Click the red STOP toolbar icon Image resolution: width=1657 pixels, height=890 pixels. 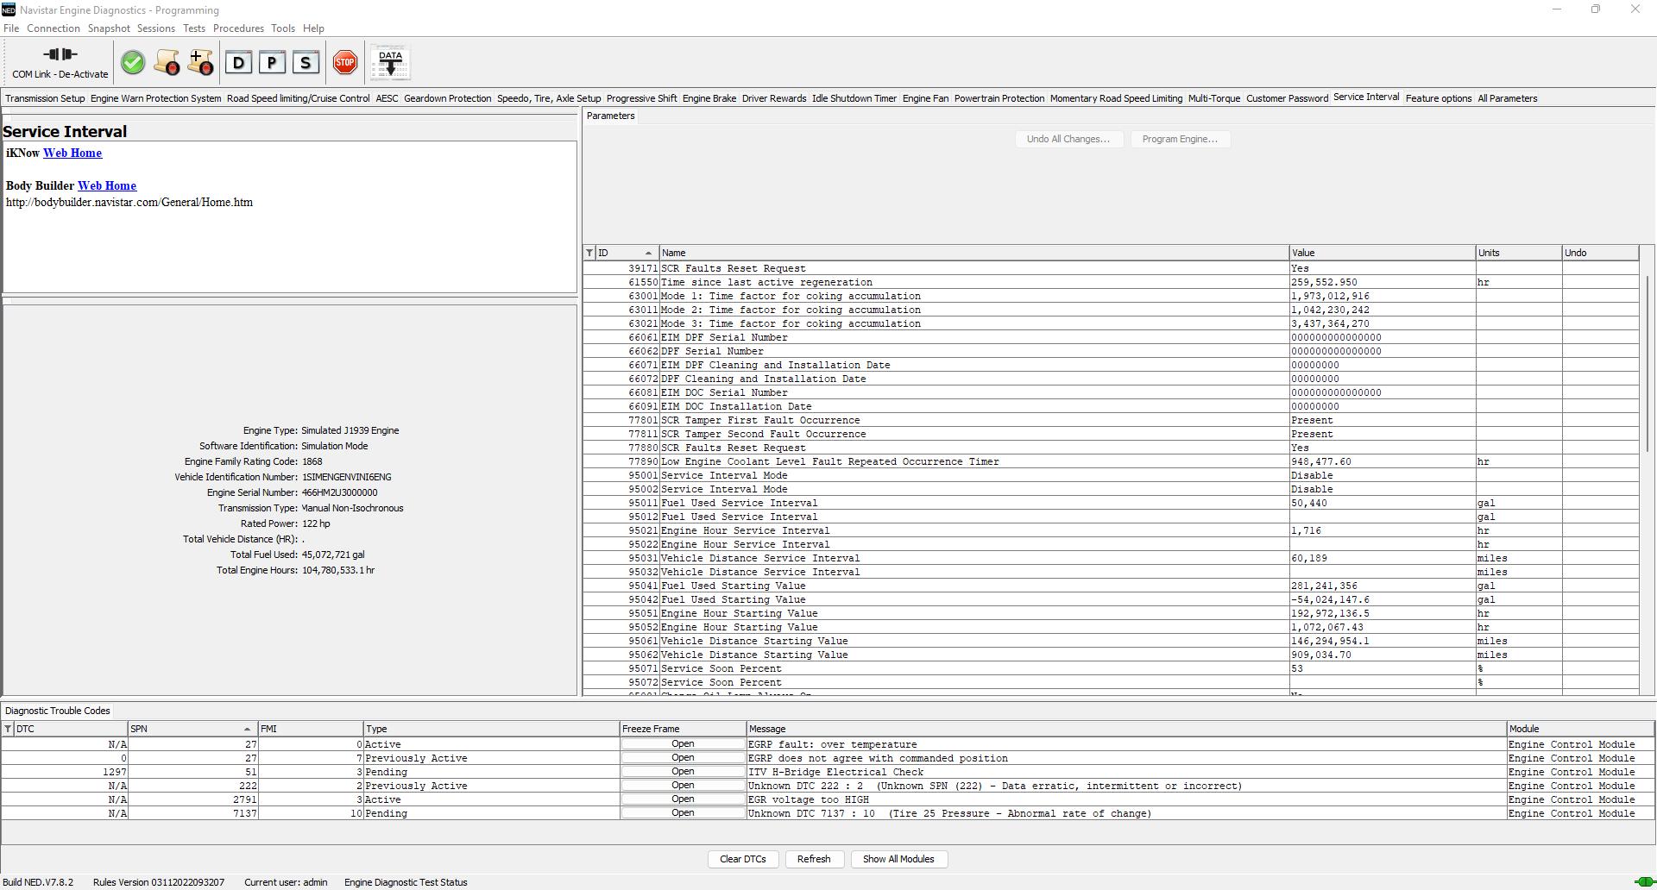coord(344,62)
